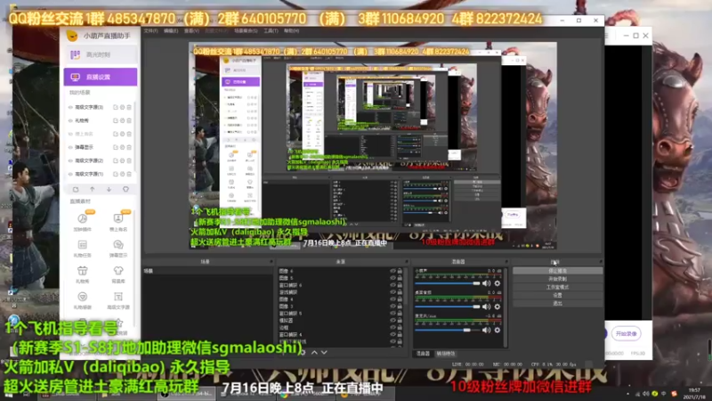Image resolution: width=712 pixels, height=401 pixels.
Task: Delete the 高级文字源(2) item
Action: (x=129, y=160)
